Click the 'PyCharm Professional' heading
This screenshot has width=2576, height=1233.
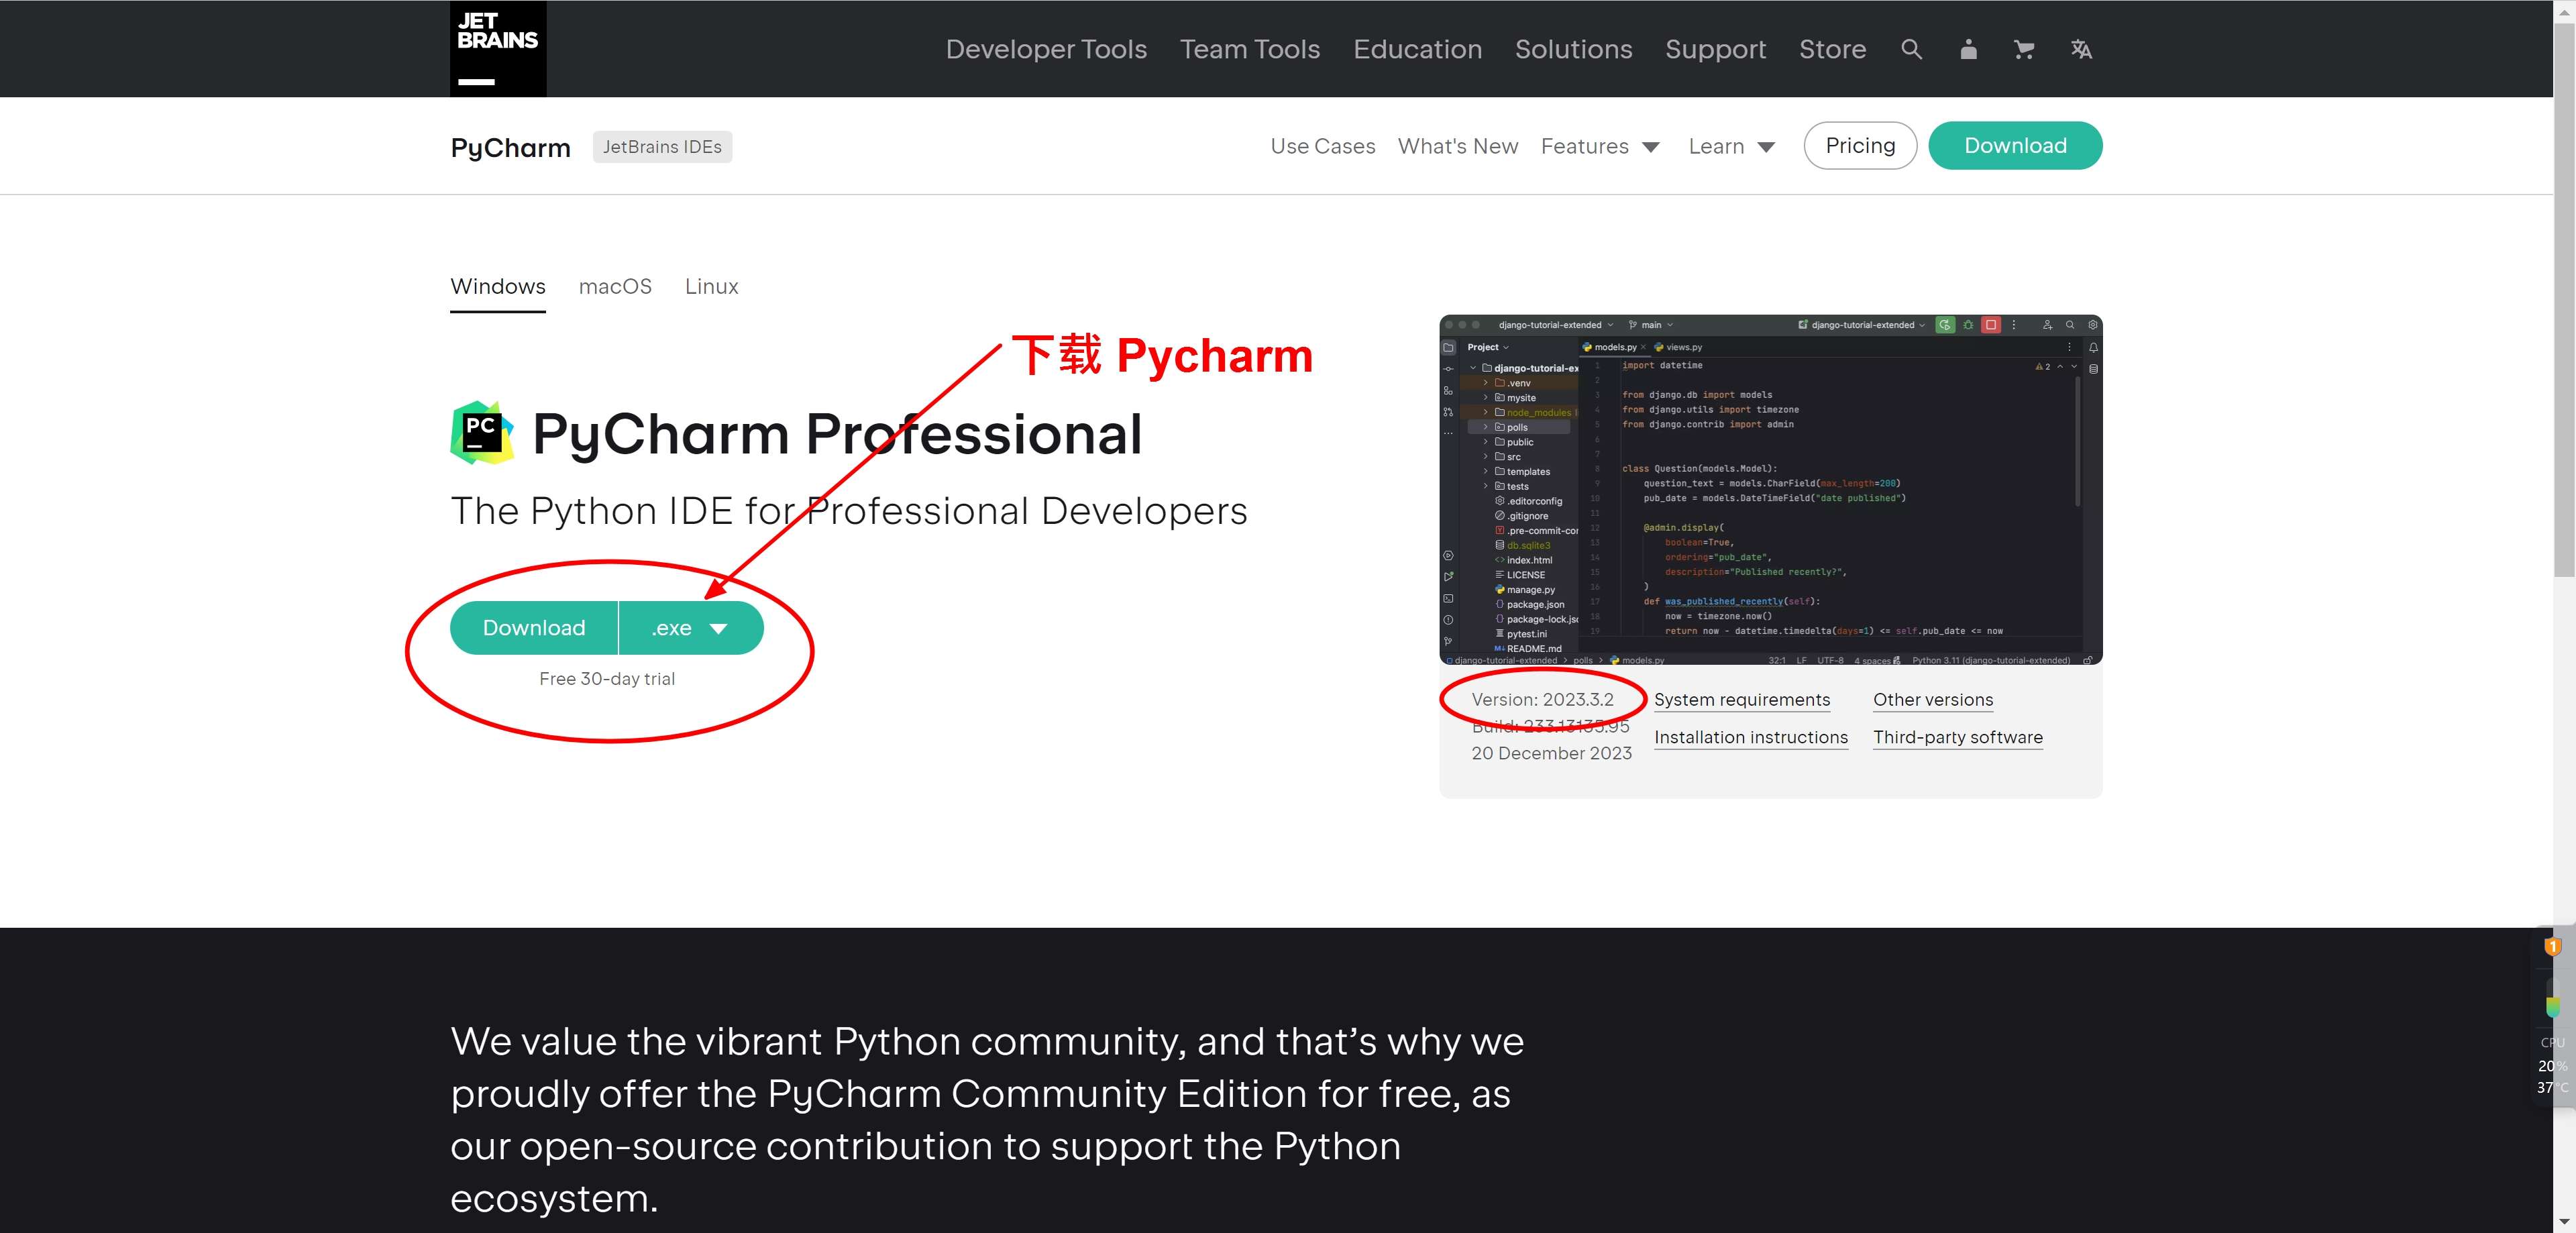coord(837,434)
